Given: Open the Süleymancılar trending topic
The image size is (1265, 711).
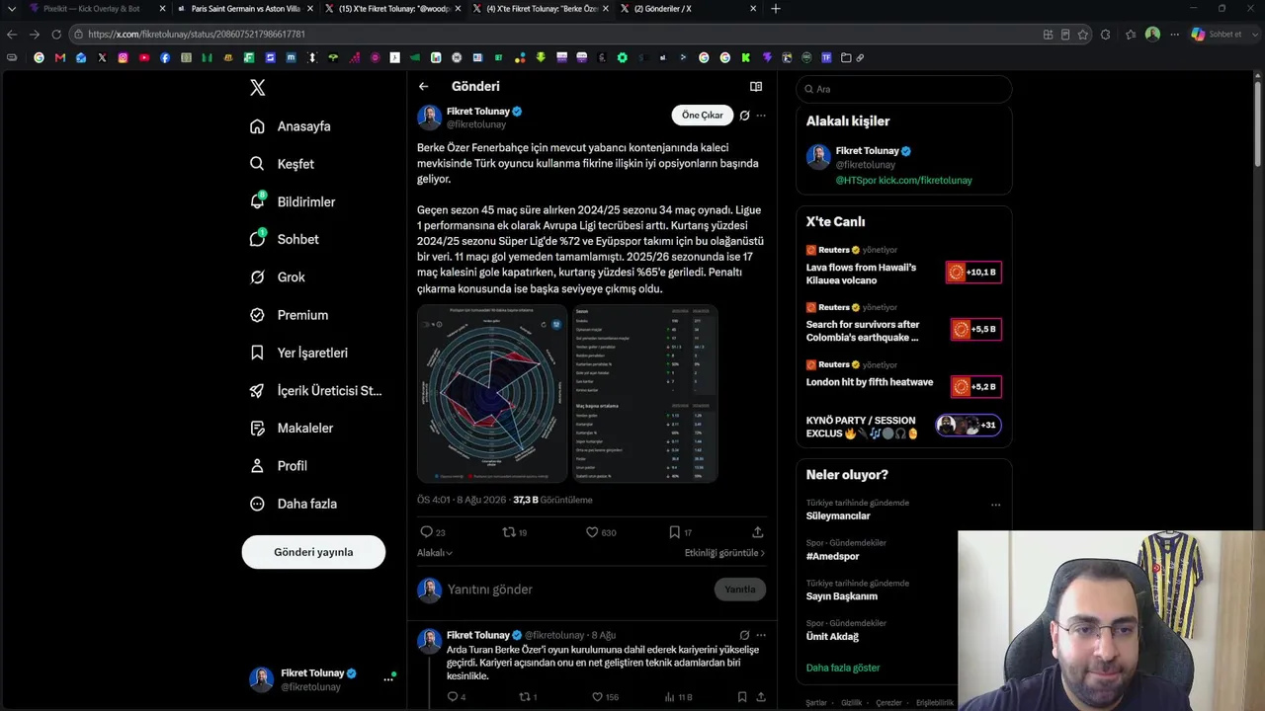Looking at the screenshot, I should click(x=838, y=516).
